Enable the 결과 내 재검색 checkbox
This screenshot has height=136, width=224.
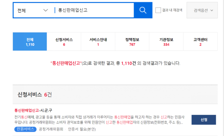point(158,10)
